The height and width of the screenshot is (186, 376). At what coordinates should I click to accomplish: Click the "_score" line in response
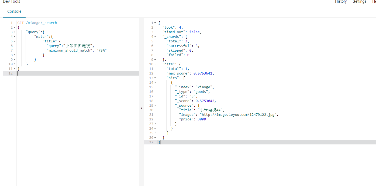[x=195, y=101]
